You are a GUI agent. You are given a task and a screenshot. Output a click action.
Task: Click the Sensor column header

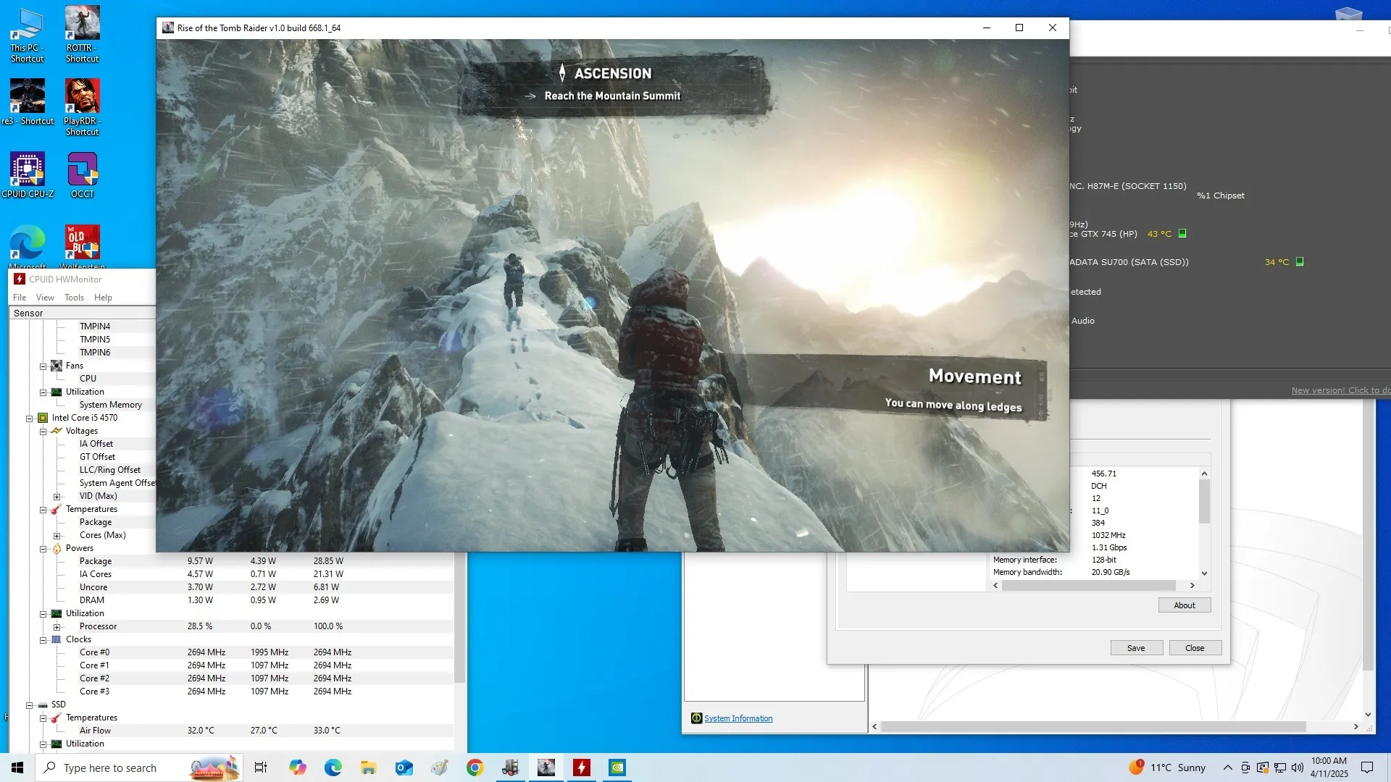[83, 313]
